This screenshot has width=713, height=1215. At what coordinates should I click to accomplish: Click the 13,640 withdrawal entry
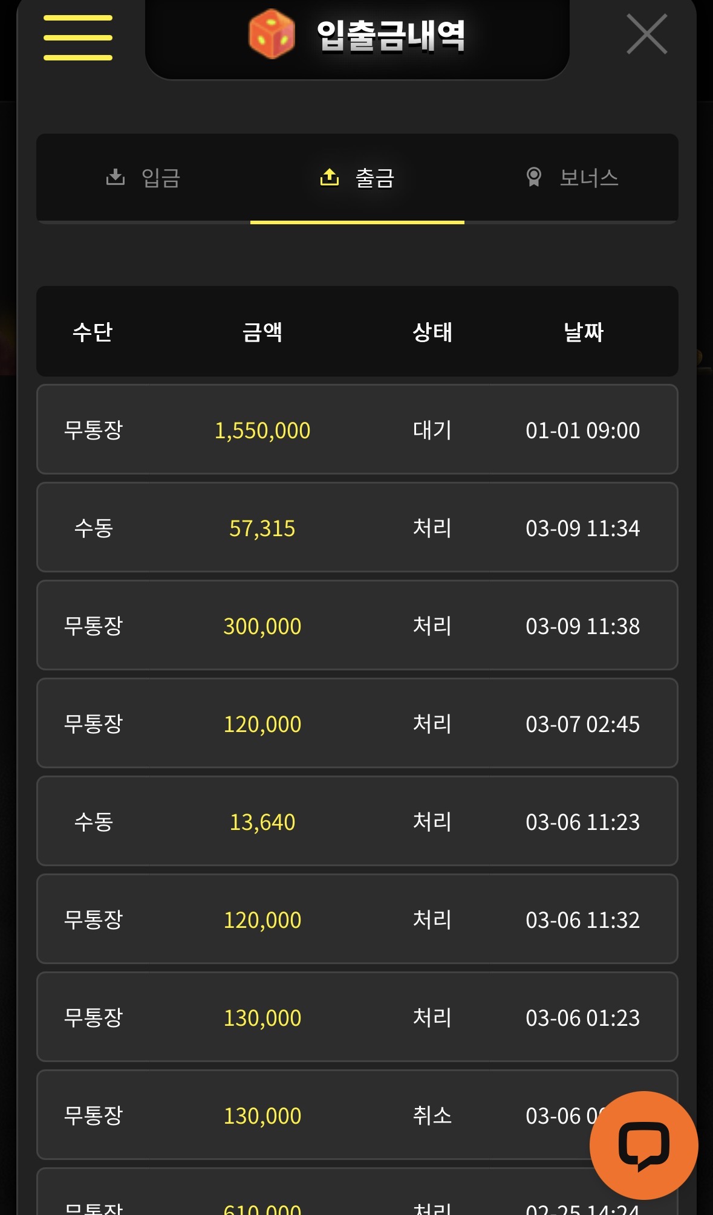coord(357,821)
